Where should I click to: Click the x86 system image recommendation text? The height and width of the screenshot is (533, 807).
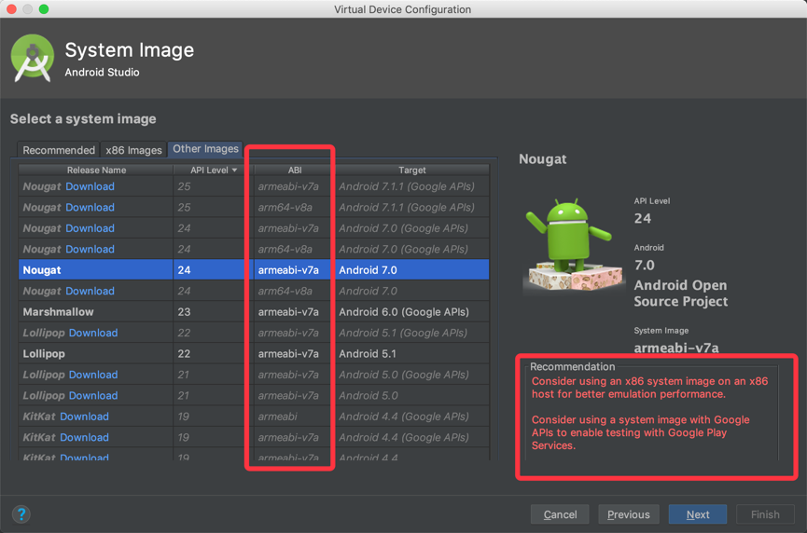coord(649,388)
